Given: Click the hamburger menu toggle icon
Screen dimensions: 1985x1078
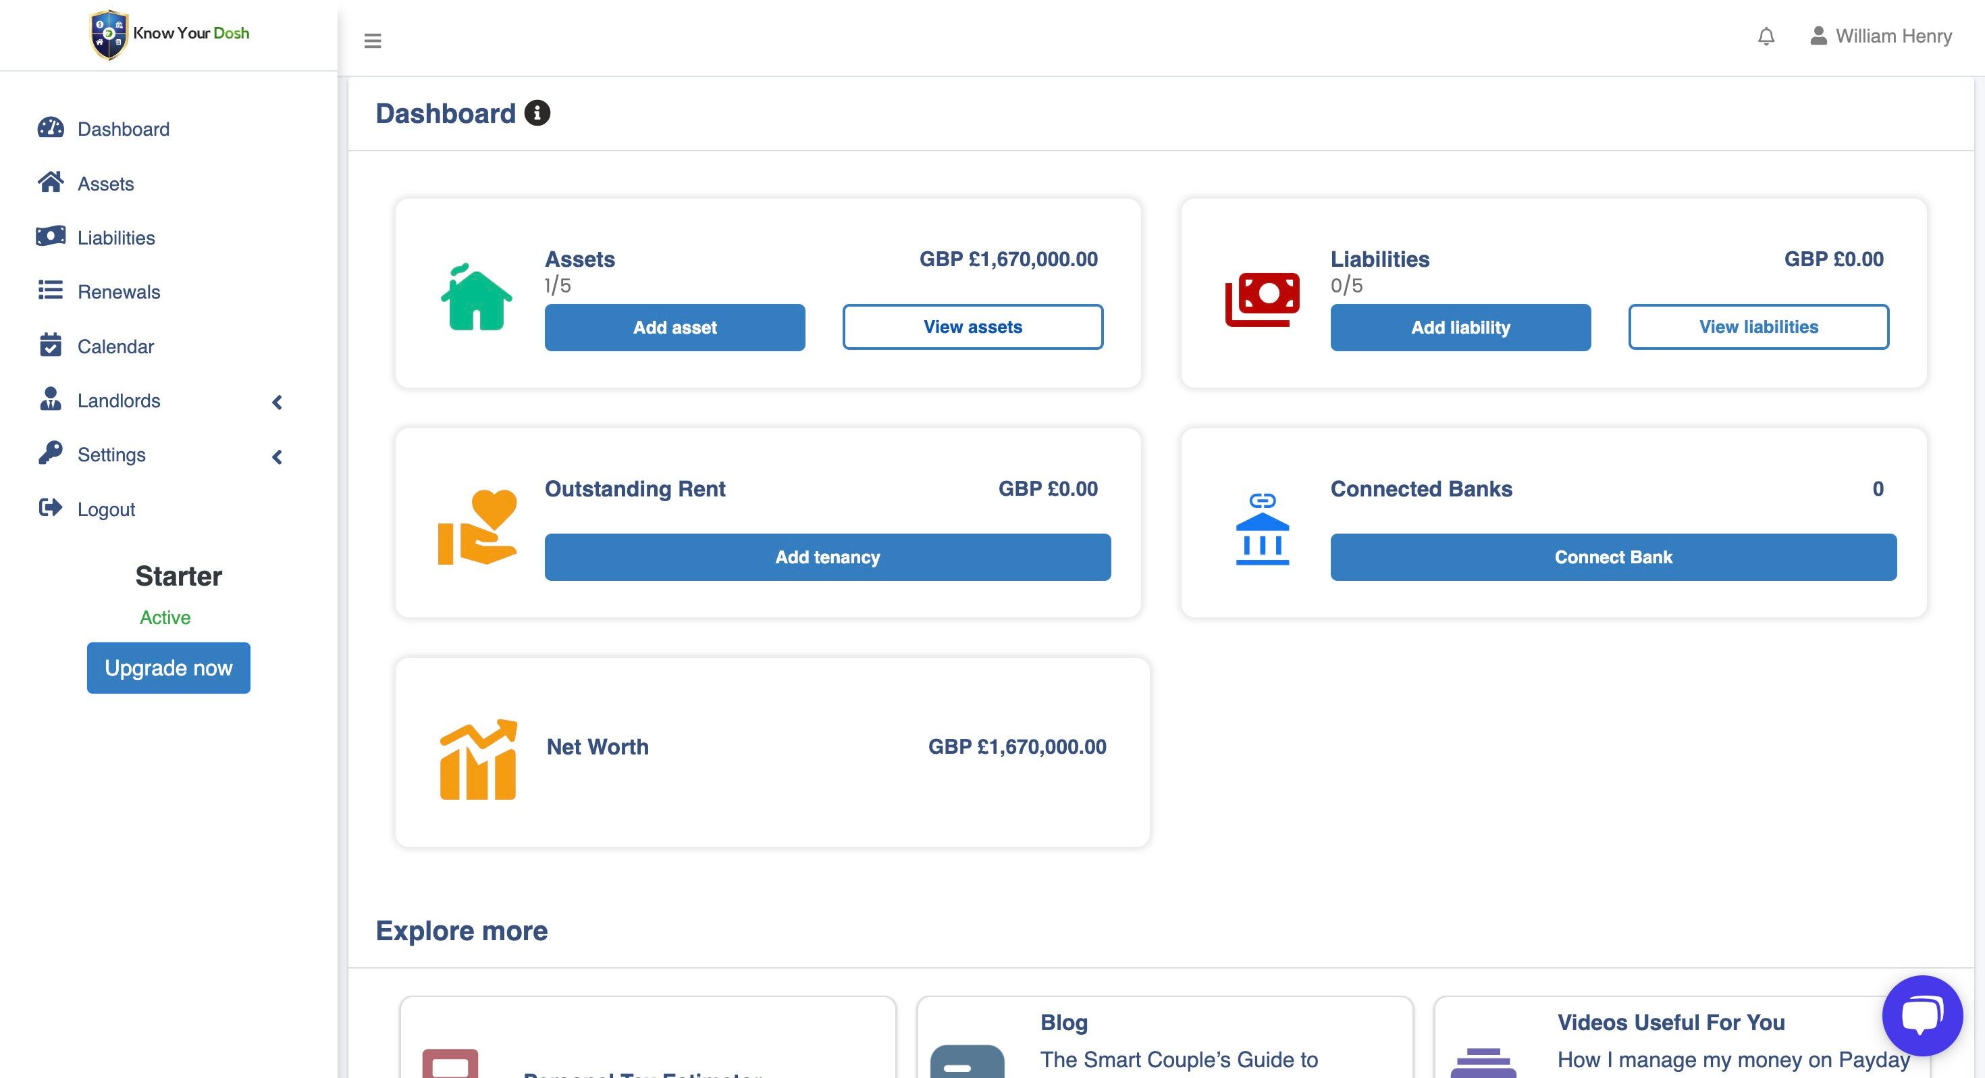Looking at the screenshot, I should [372, 40].
